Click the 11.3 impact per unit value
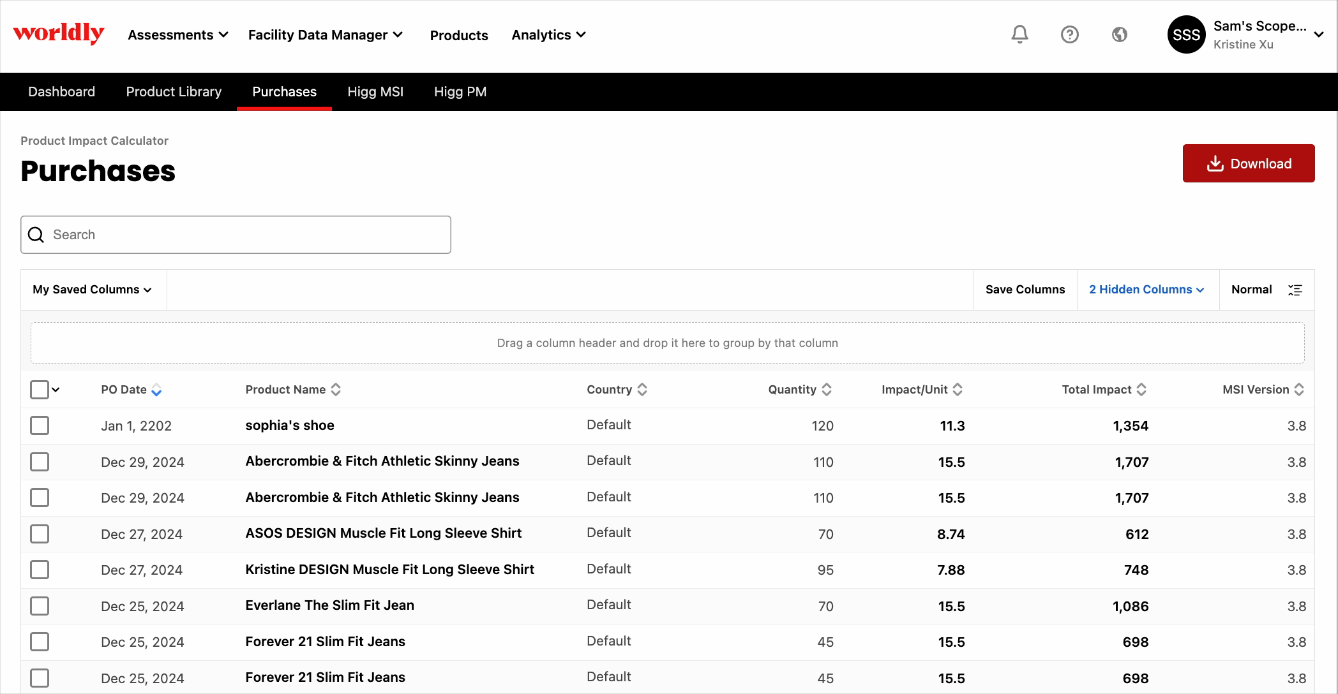The height and width of the screenshot is (694, 1338). tap(952, 426)
